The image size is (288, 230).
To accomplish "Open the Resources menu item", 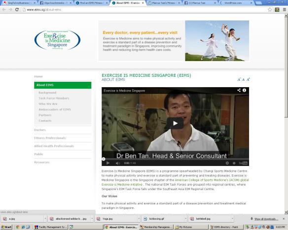I will tap(42, 162).
